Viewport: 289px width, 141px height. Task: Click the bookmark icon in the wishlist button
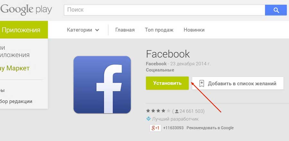coord(202,84)
